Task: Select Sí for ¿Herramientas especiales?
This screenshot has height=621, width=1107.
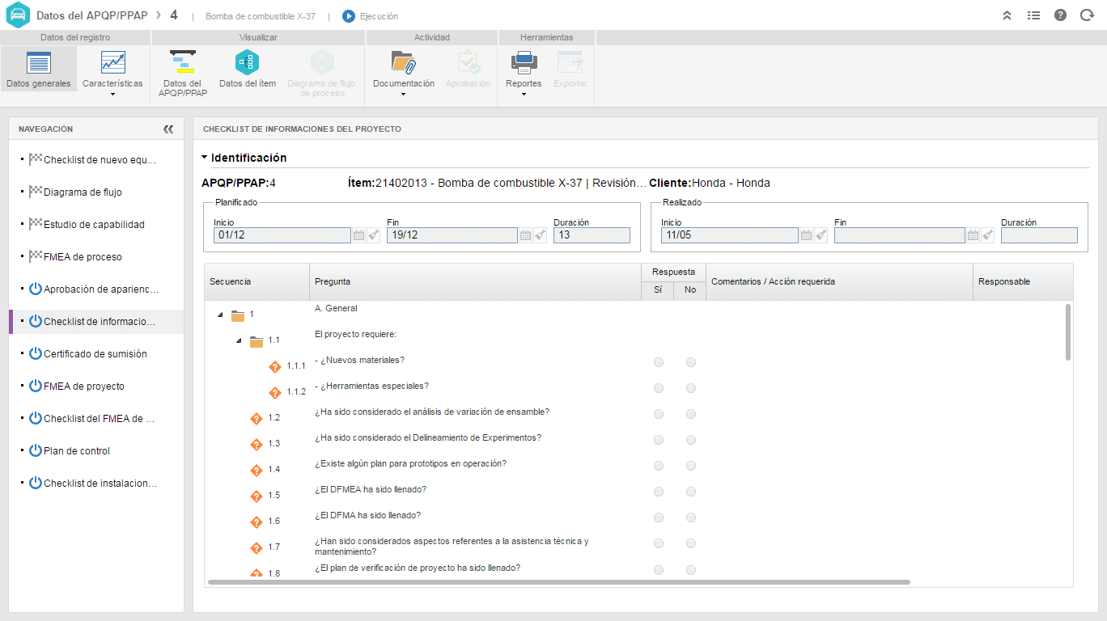Action: (659, 388)
